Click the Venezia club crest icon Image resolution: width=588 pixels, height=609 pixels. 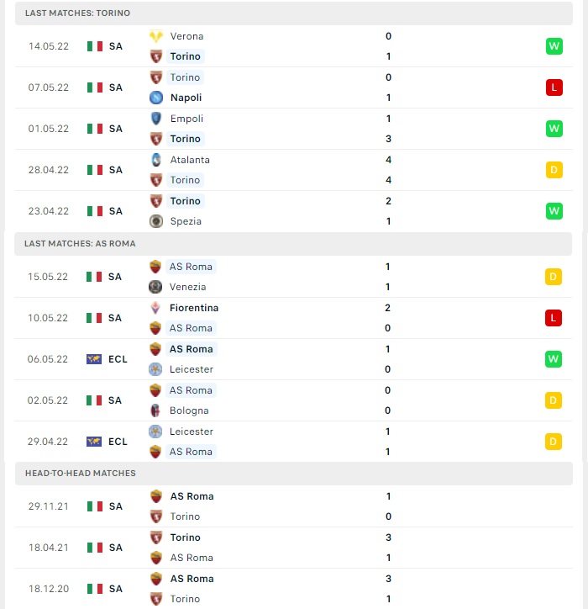coord(155,287)
